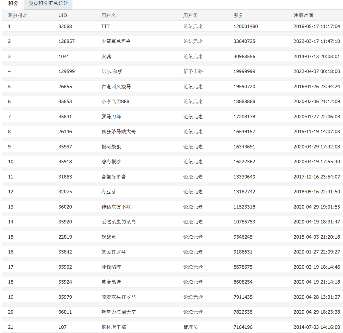Click on user 比尔.盖楼
This screenshot has width=343, height=333.
pyautogui.click(x=112, y=71)
